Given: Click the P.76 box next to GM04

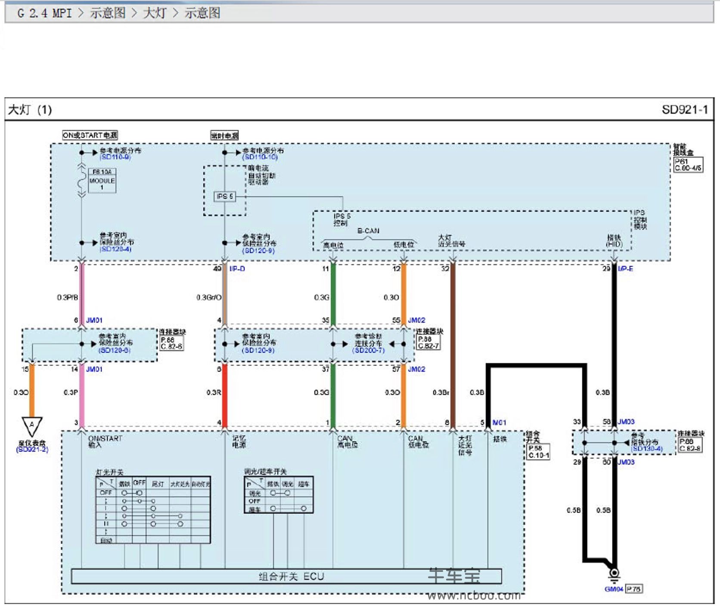Looking at the screenshot, I should point(634,589).
